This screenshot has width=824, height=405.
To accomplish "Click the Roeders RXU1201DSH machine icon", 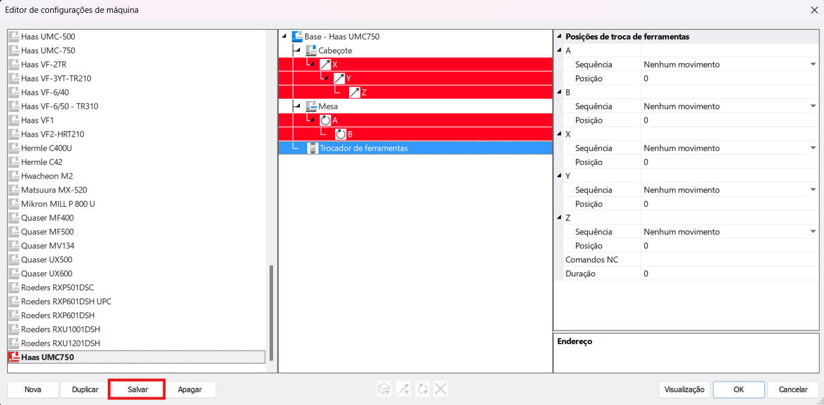I will pos(14,343).
